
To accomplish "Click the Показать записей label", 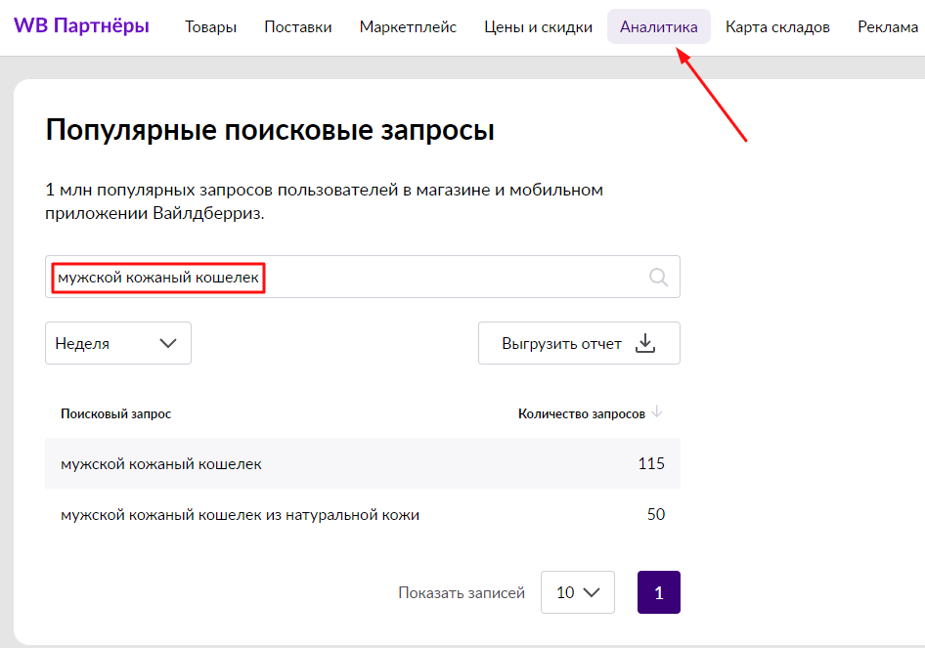I will [462, 593].
